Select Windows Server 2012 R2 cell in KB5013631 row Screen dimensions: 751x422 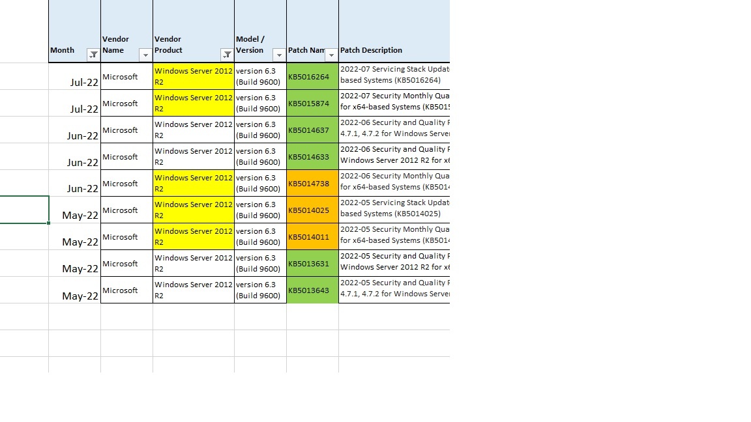(194, 264)
